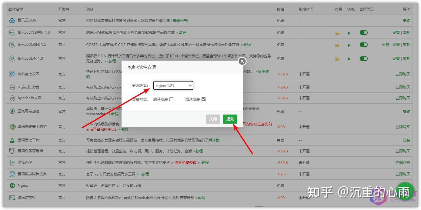Click the 堡塔防提权 terminal icon
The width and height of the screenshot is (421, 210).
(x=12, y=198)
